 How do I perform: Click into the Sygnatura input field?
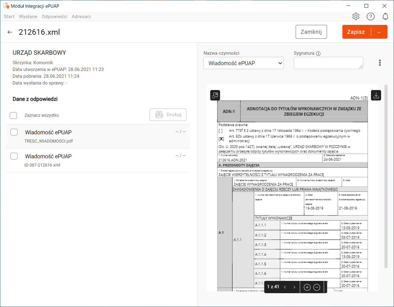(329, 63)
